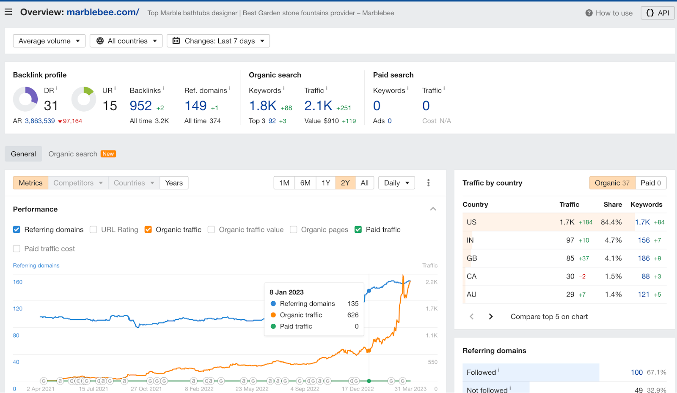Set chart range to 1M
Viewport: 677px width, 393px height.
pyautogui.click(x=284, y=183)
